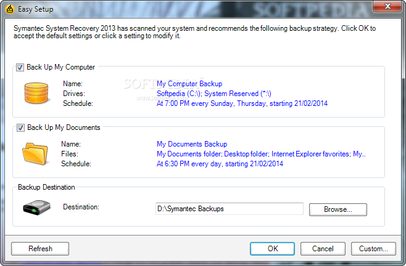This screenshot has height=266, width=406.
Task: Click the Destination: label text
Action: pyautogui.click(x=81, y=207)
